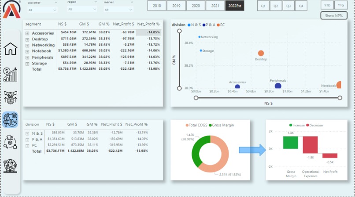Sort division table by Net_Profit $ header
355x197 pixels.
click(x=111, y=124)
